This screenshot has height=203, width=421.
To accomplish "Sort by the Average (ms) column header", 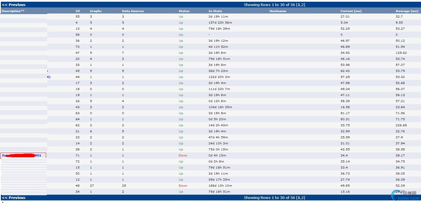I will pos(407,11).
